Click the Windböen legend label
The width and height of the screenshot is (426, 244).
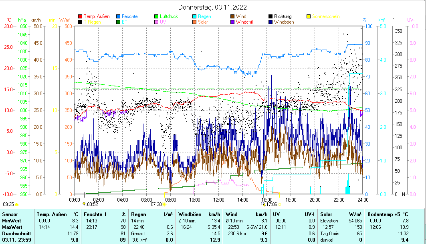click(284, 22)
